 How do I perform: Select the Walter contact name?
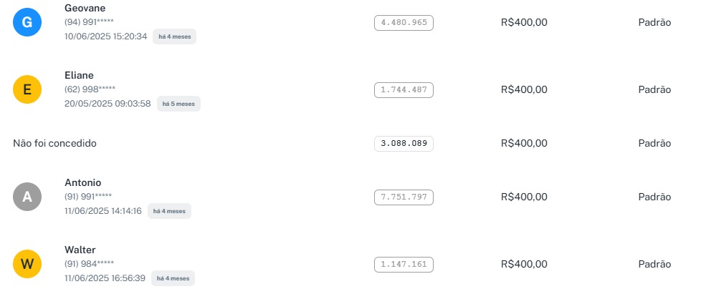coord(80,250)
